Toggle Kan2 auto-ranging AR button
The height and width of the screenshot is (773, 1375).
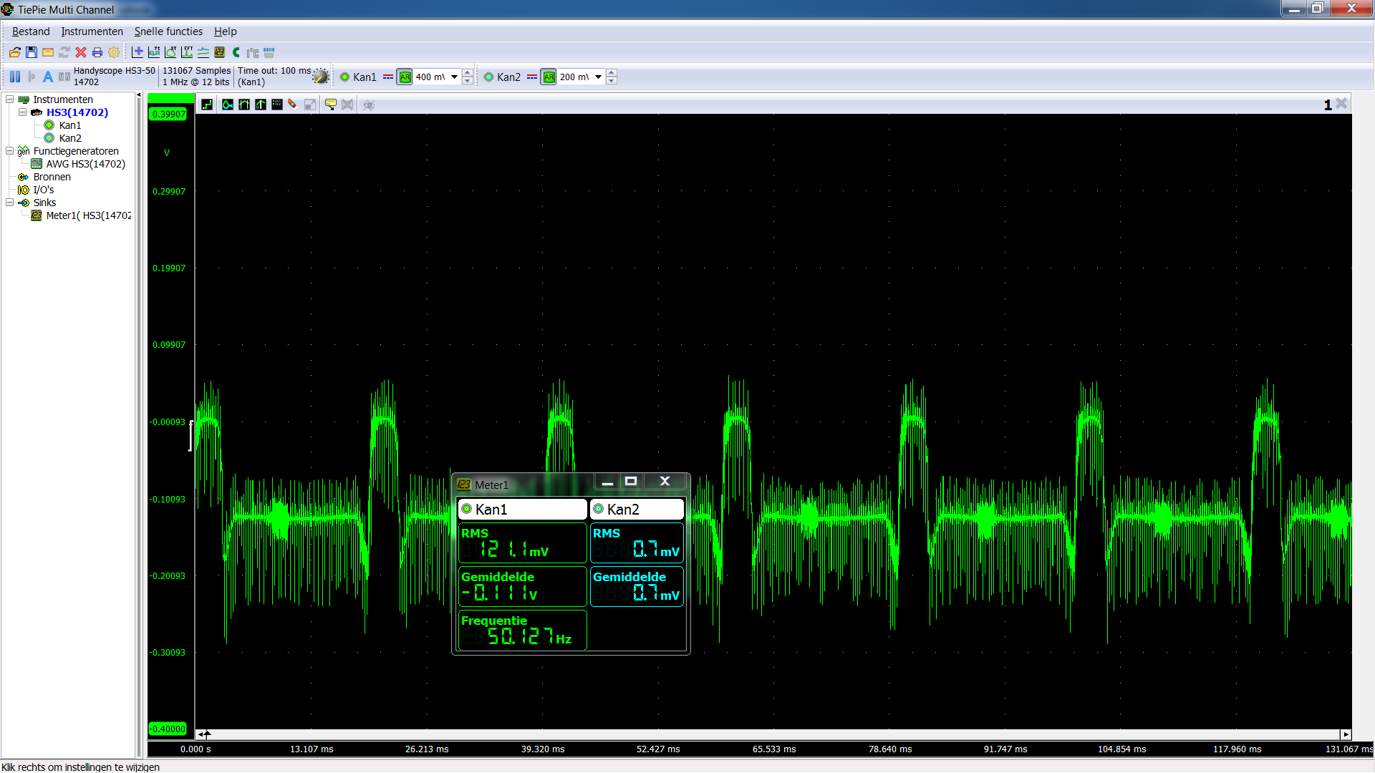[x=549, y=77]
